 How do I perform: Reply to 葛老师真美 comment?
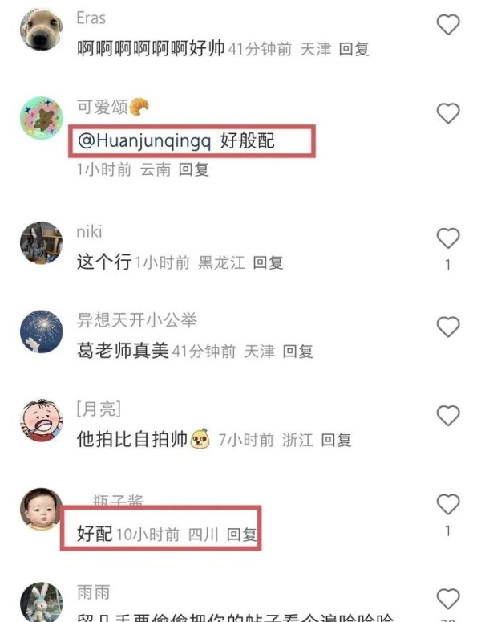pyautogui.click(x=298, y=352)
